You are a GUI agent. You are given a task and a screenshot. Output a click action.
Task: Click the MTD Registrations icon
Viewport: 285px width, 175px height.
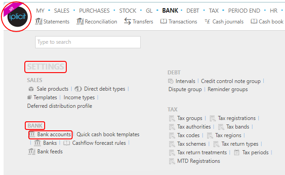point(172,161)
